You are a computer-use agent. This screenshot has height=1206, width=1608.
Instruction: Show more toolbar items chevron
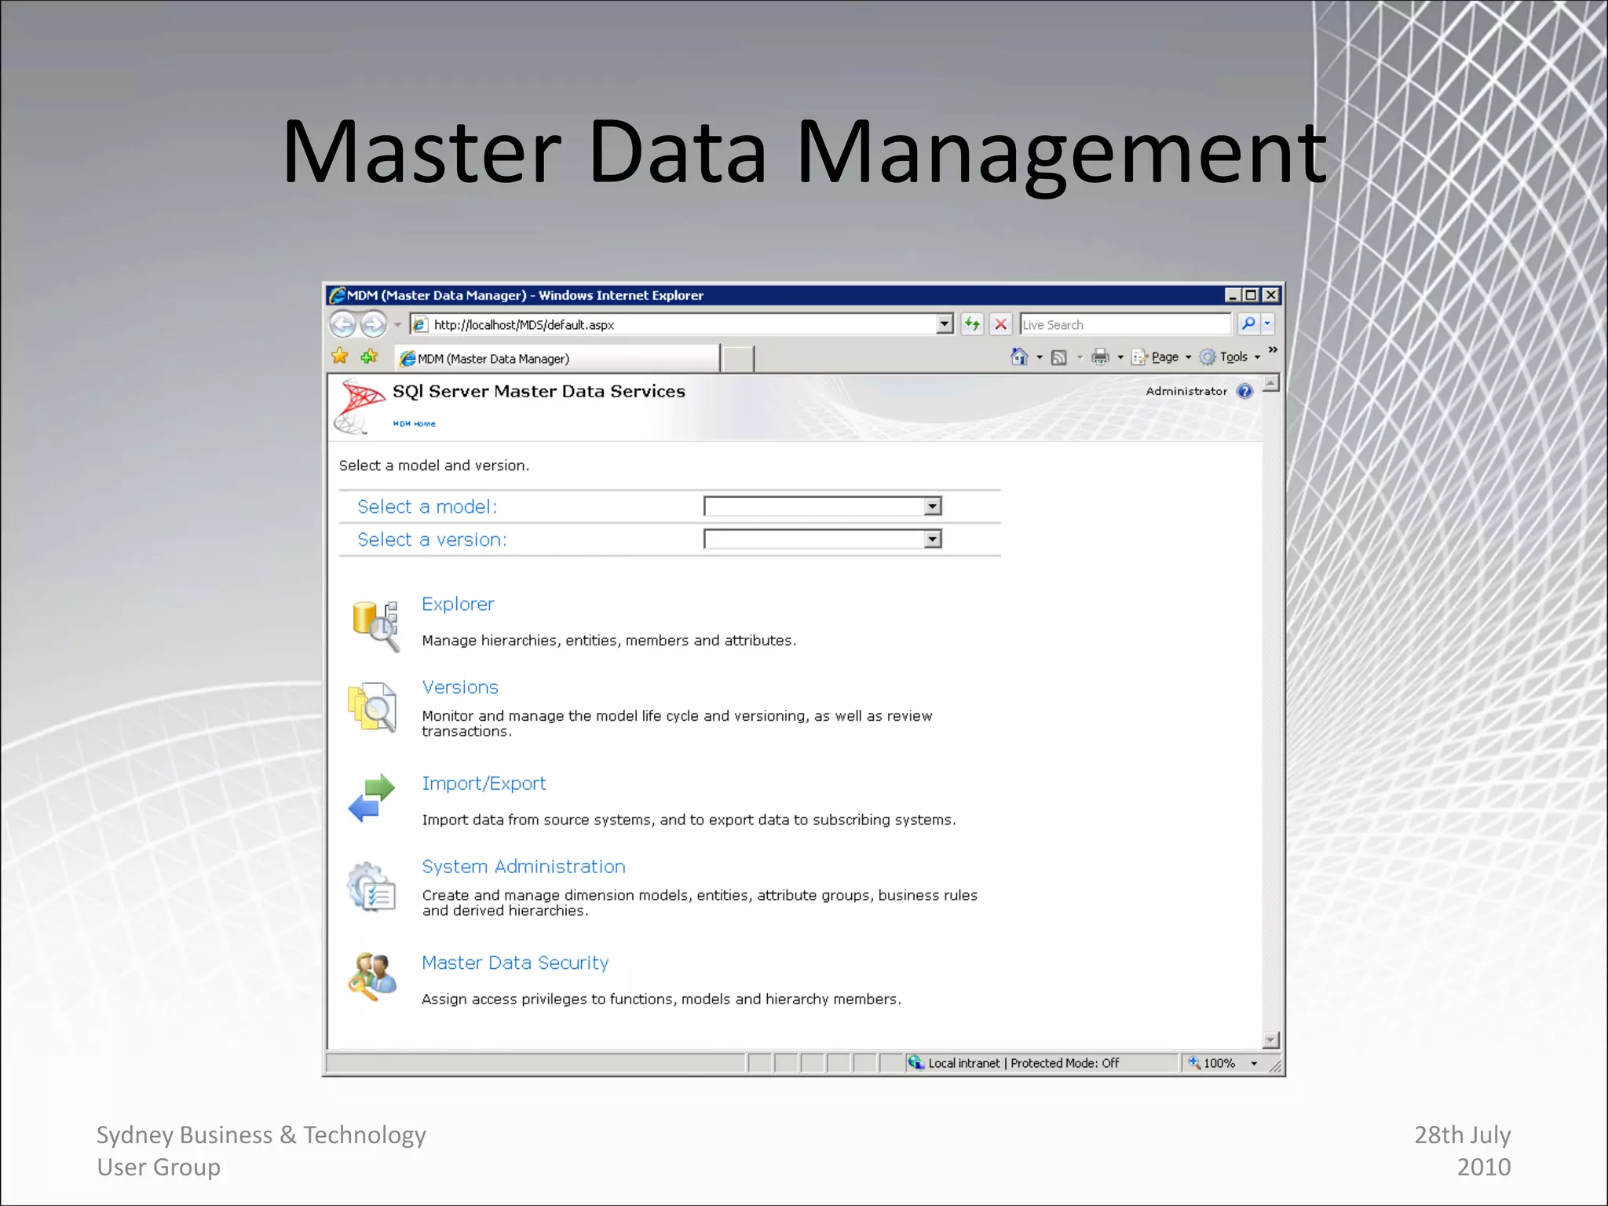click(x=1273, y=349)
